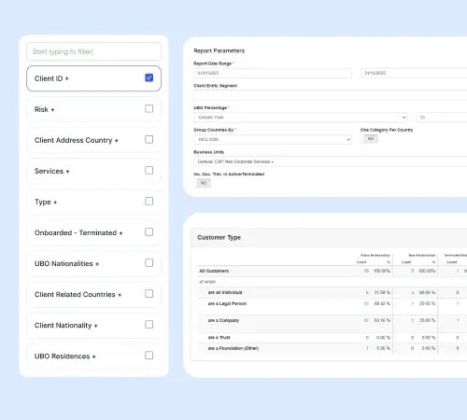The image size is (467, 420).
Task: Toggle Inc. Occ. Tran. in Active/Terminated switch
Action: [203, 183]
